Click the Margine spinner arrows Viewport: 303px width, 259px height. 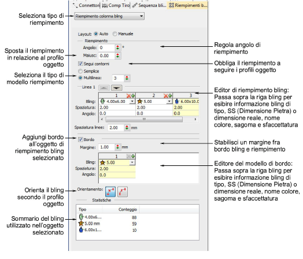(x=117, y=147)
